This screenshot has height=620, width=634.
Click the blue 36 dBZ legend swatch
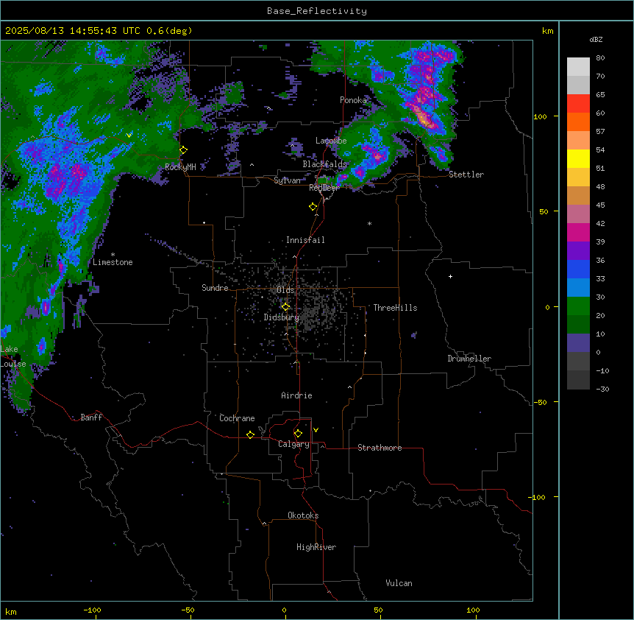pos(578,269)
